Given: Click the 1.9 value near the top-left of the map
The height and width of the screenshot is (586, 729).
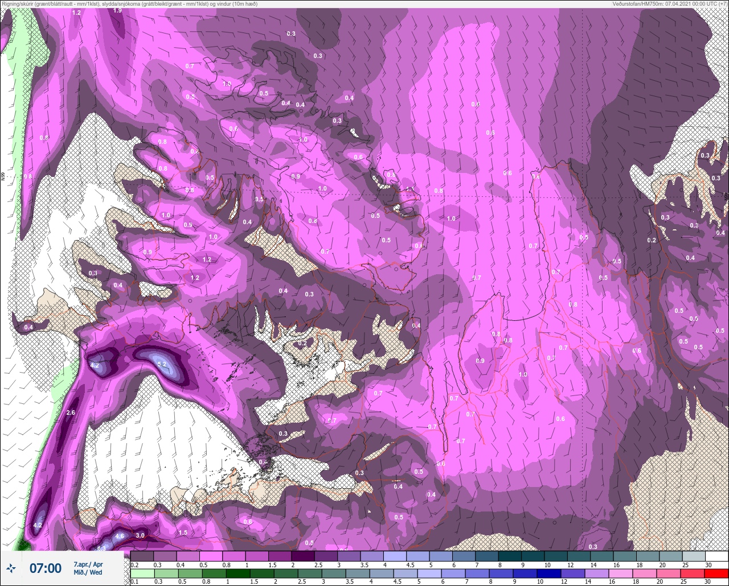Looking at the screenshot, I should pos(117,10).
